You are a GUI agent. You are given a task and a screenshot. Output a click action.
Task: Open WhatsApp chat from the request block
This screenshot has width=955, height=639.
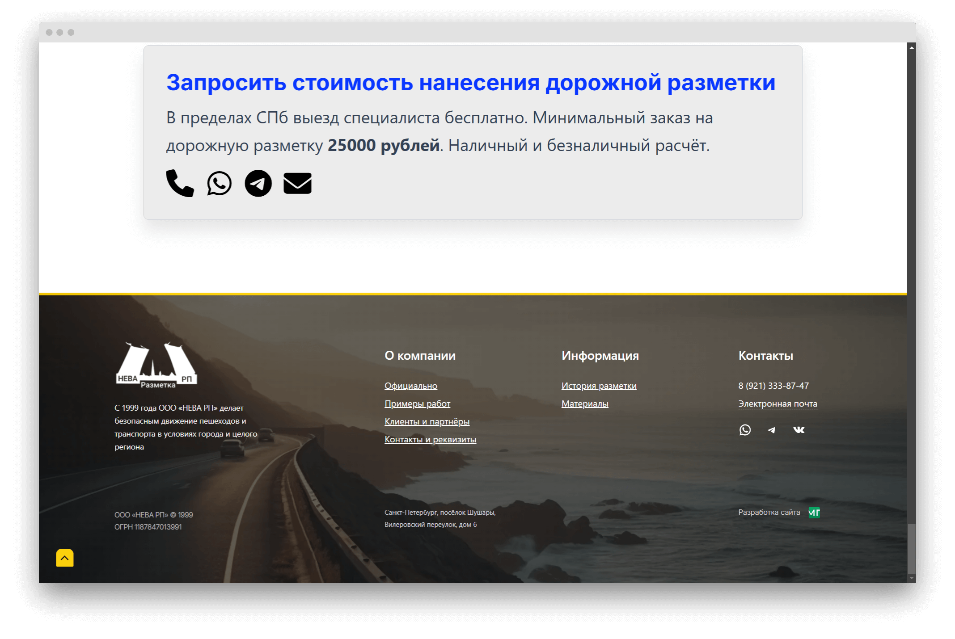pyautogui.click(x=220, y=183)
